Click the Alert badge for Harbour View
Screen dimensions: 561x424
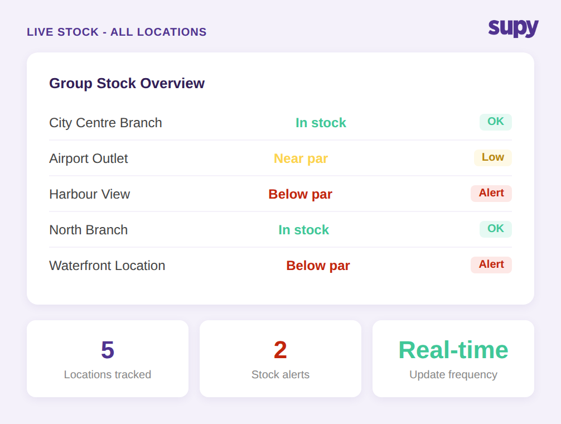(491, 193)
